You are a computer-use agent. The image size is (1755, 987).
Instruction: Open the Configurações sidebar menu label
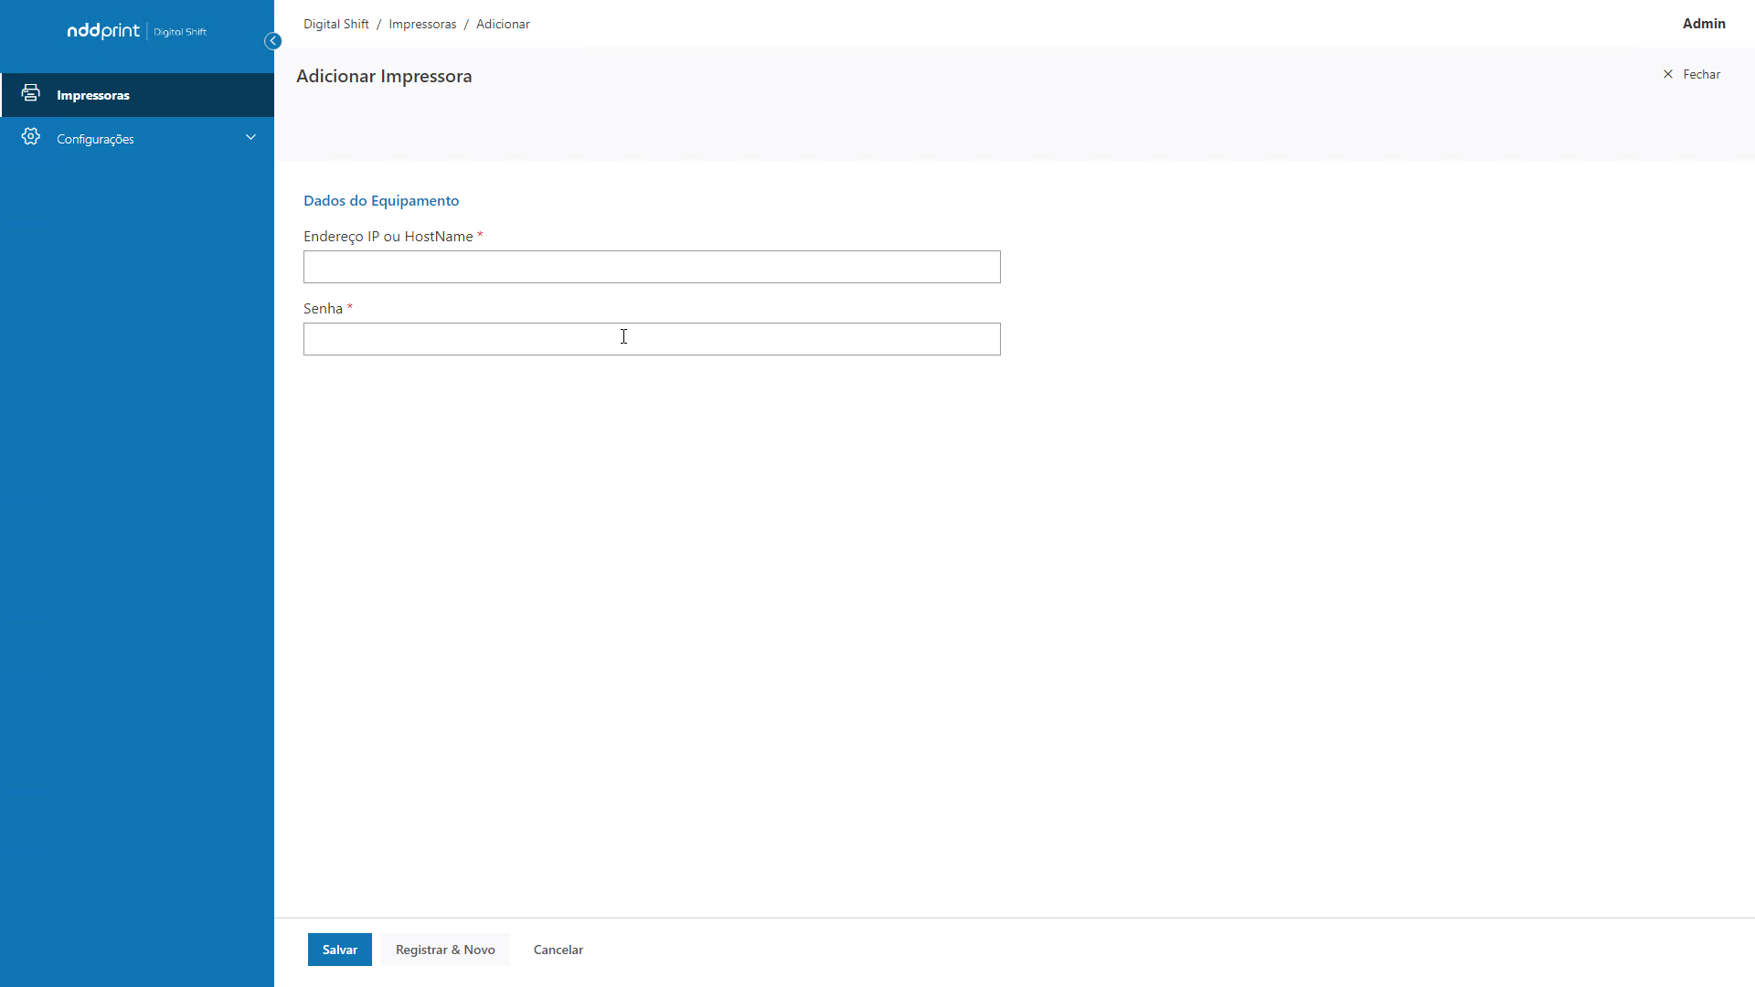[95, 139]
